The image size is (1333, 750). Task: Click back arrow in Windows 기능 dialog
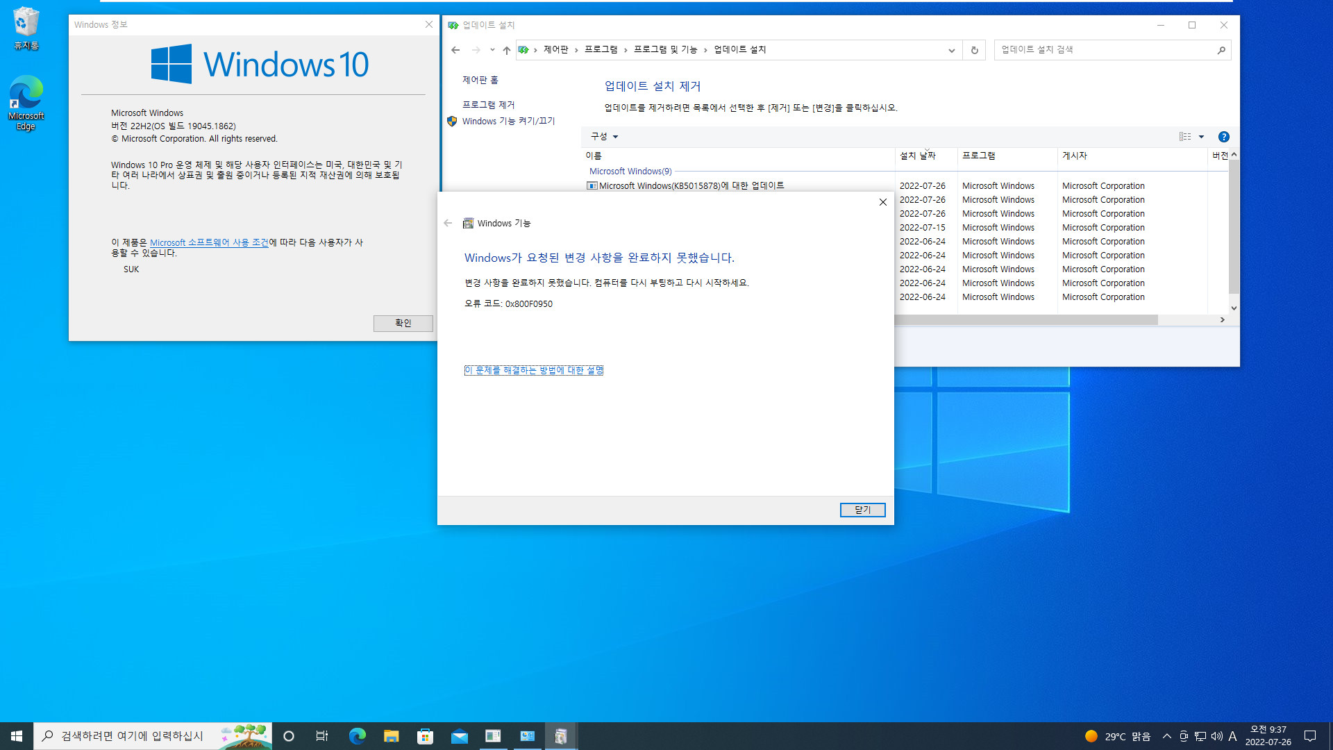[x=448, y=223]
